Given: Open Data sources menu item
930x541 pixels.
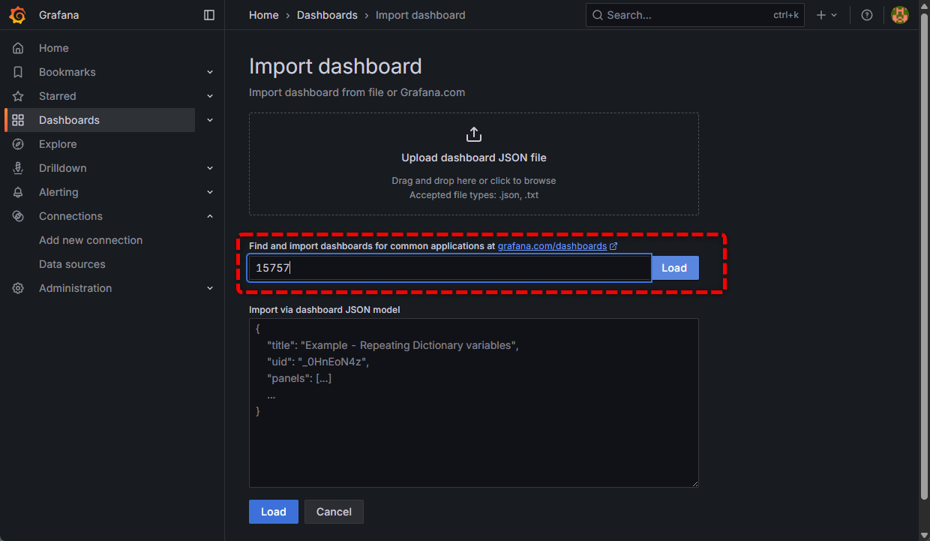Looking at the screenshot, I should (x=72, y=264).
